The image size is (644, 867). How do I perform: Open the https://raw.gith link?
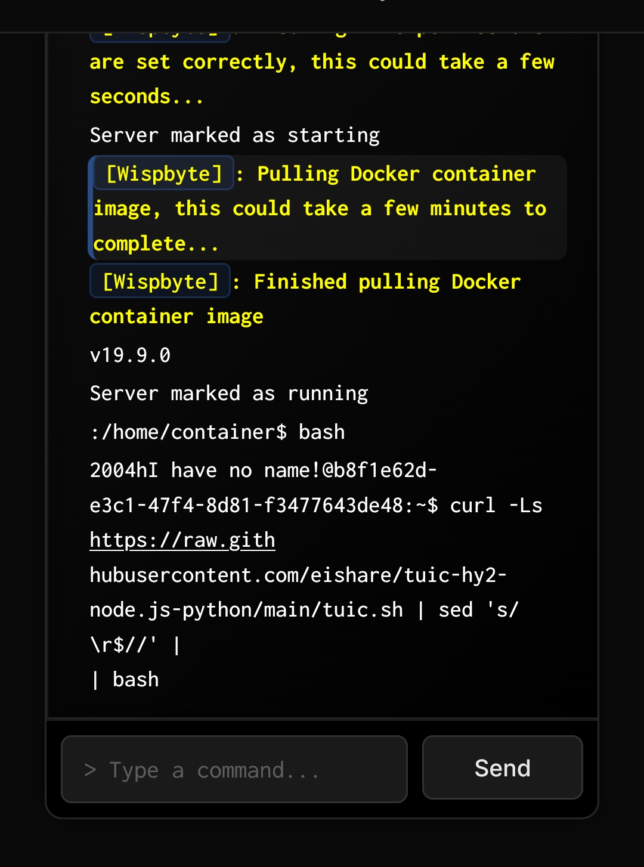(182, 540)
